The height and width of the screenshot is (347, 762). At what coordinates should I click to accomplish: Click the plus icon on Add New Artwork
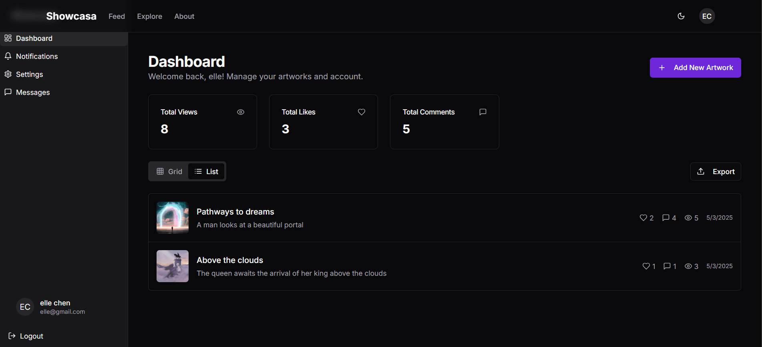pyautogui.click(x=662, y=68)
